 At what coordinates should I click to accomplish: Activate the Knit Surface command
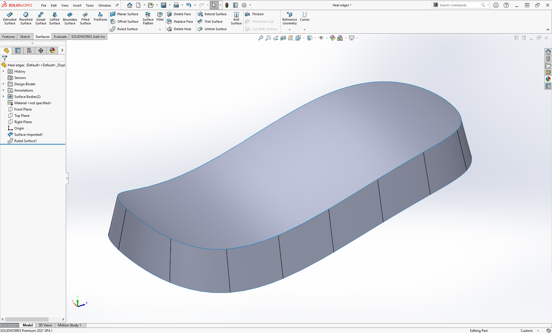(x=236, y=18)
